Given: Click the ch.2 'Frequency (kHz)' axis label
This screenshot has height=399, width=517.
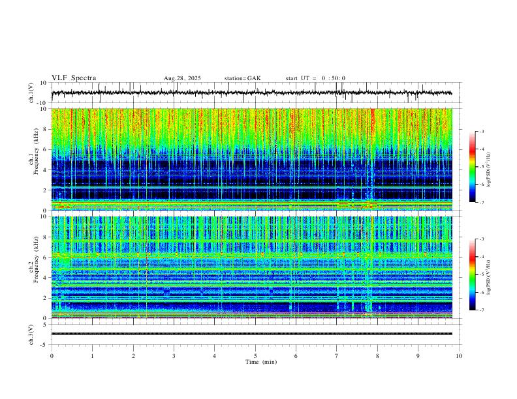Looking at the screenshot, I should [36, 259].
